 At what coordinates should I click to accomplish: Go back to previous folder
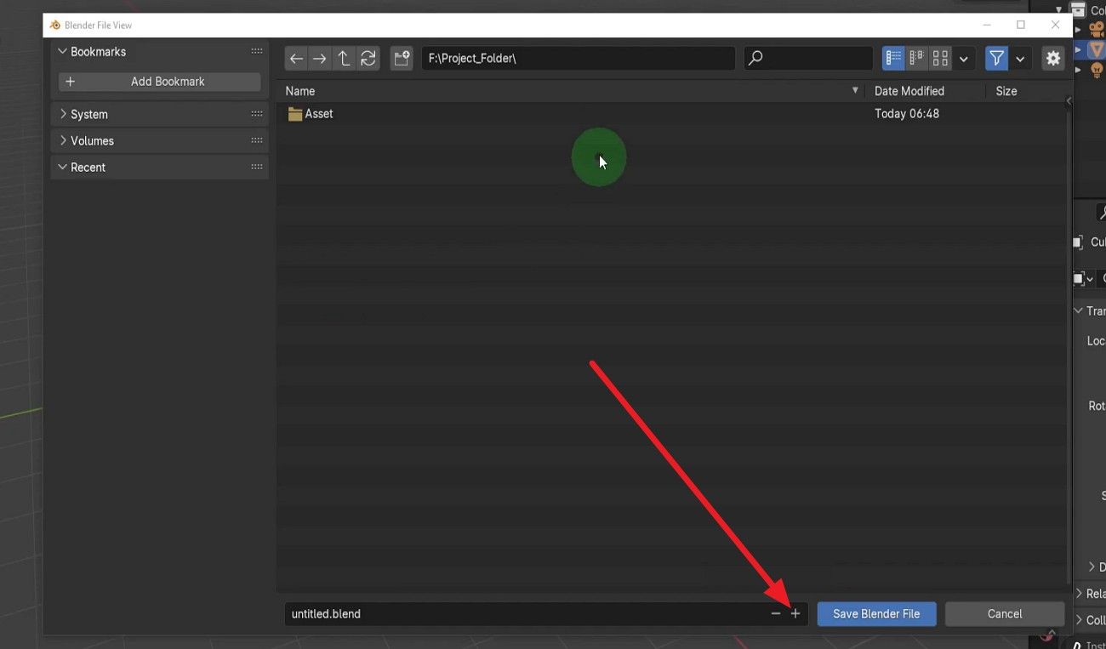(296, 59)
